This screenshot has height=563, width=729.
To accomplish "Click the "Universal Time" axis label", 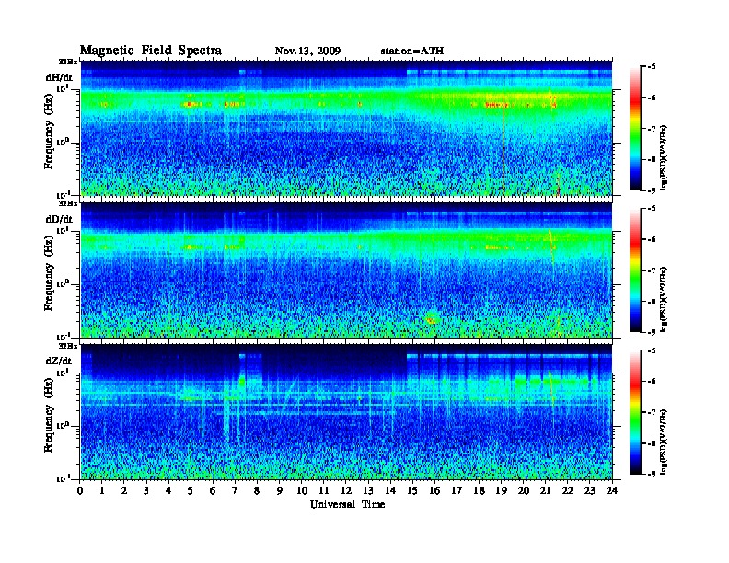I will 347,504.
